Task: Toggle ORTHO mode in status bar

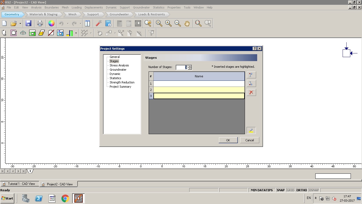Action: coord(301,190)
